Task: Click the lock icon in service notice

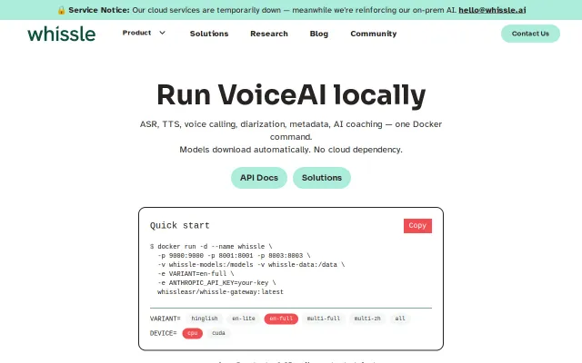Action: pos(62,10)
